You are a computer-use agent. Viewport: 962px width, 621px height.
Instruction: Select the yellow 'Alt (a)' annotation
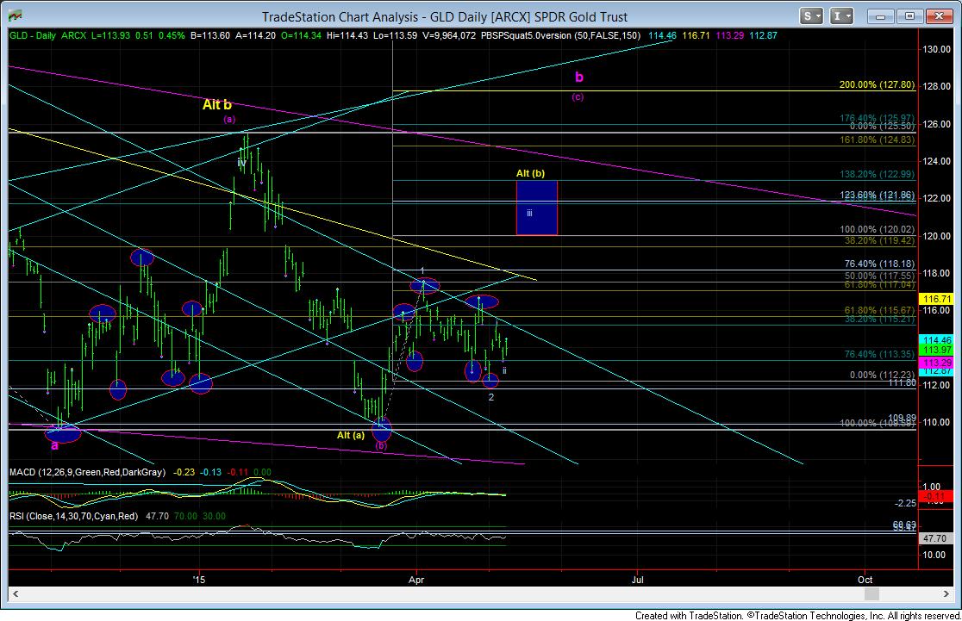point(350,435)
